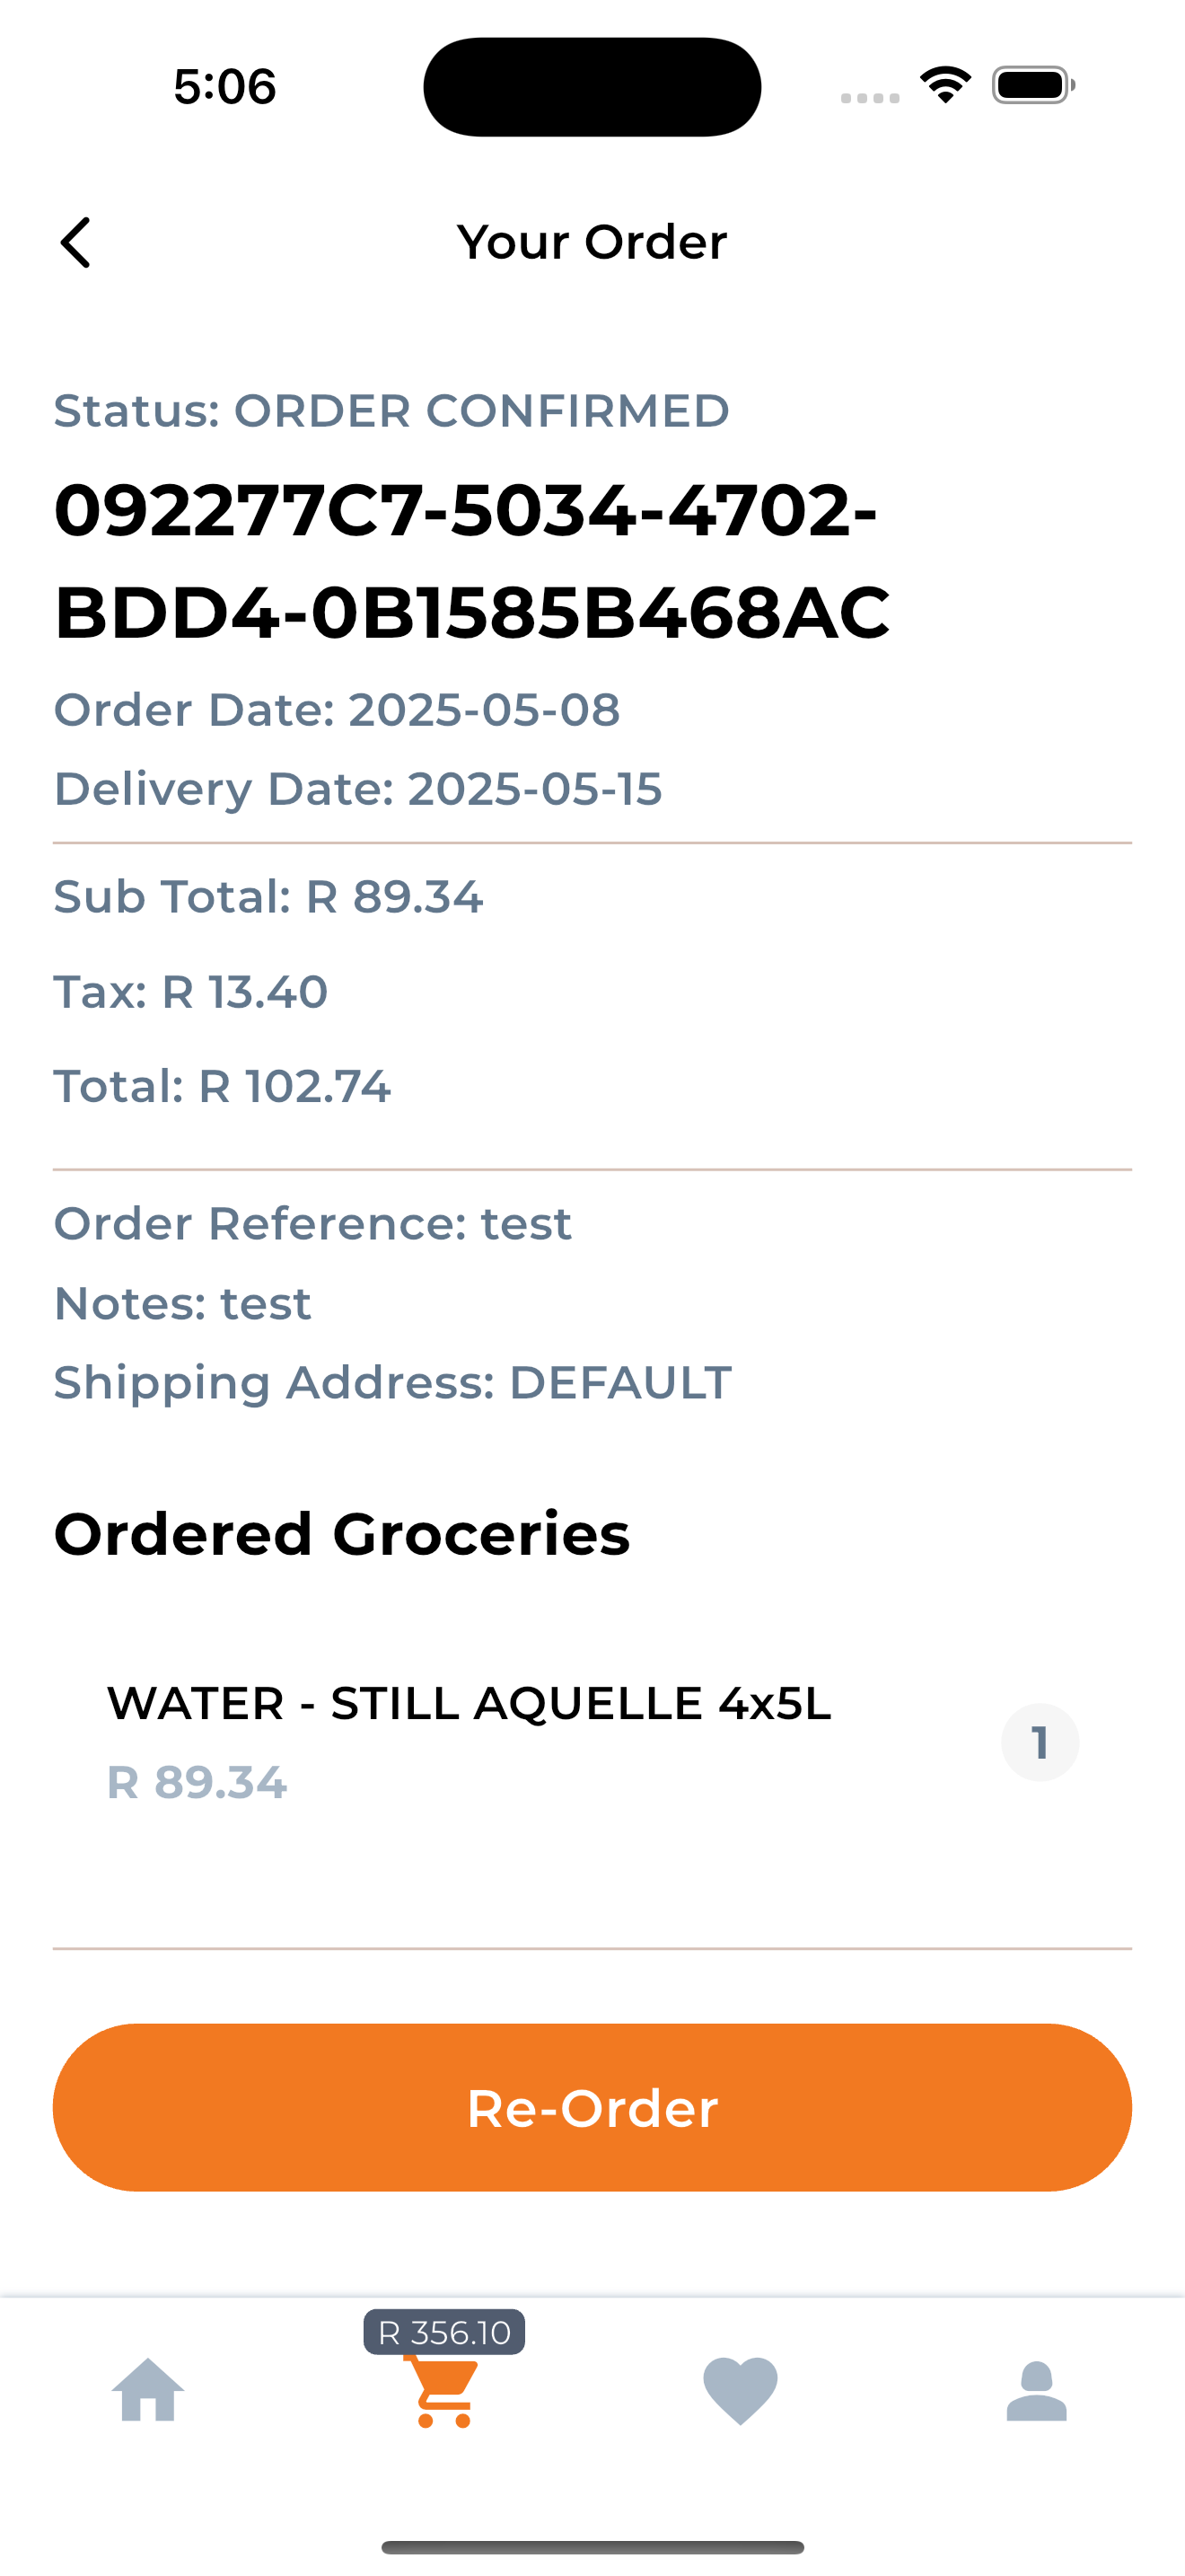Tap the back arrow icon
The image size is (1185, 2576).
76,243
